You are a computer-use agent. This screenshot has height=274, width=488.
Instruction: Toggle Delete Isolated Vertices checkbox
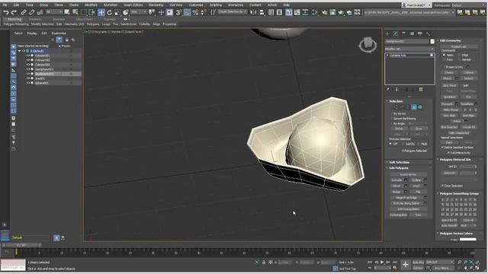coord(442,147)
